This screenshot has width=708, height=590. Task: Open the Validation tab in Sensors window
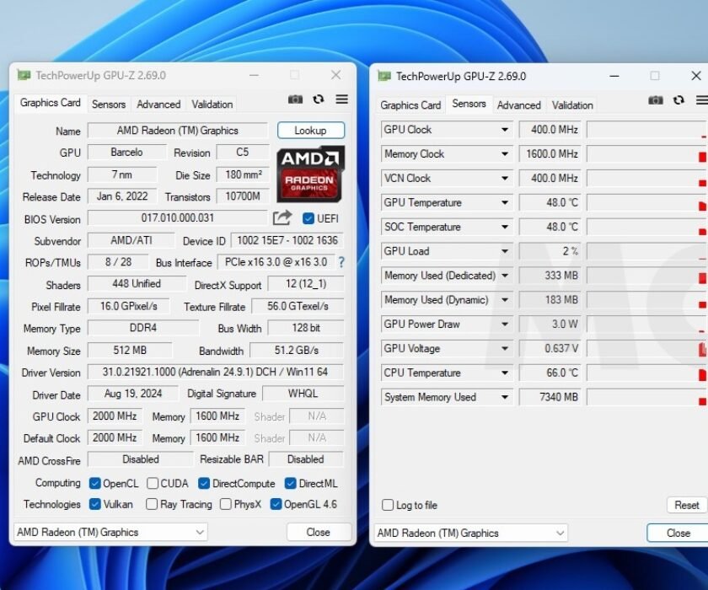click(x=572, y=105)
